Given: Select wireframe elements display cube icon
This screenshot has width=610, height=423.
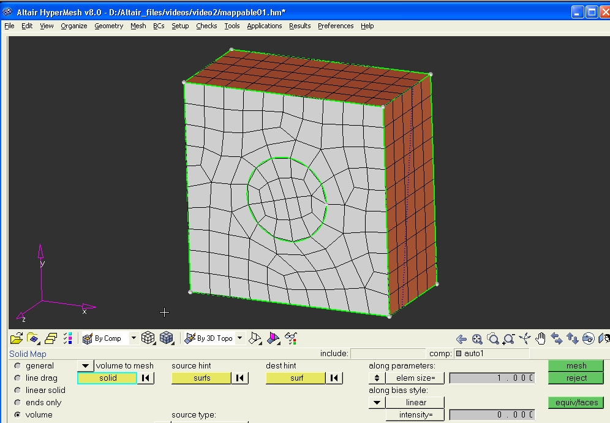Looking at the screenshot, I should [148, 338].
